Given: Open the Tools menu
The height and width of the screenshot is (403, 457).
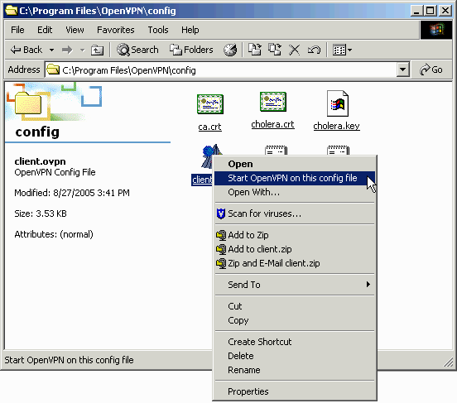Looking at the screenshot, I should [158, 30].
